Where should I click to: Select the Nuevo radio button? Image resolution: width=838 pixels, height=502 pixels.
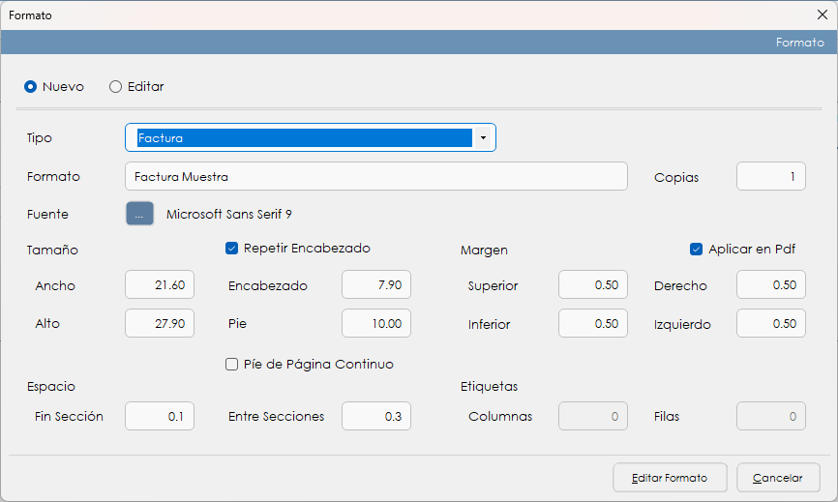[31, 87]
